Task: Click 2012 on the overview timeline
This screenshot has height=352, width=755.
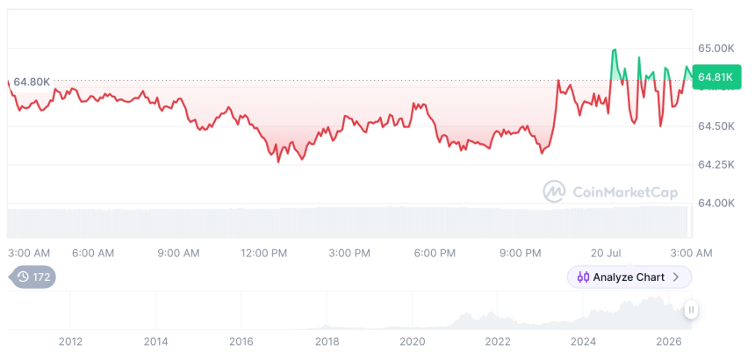Action: [x=71, y=341]
